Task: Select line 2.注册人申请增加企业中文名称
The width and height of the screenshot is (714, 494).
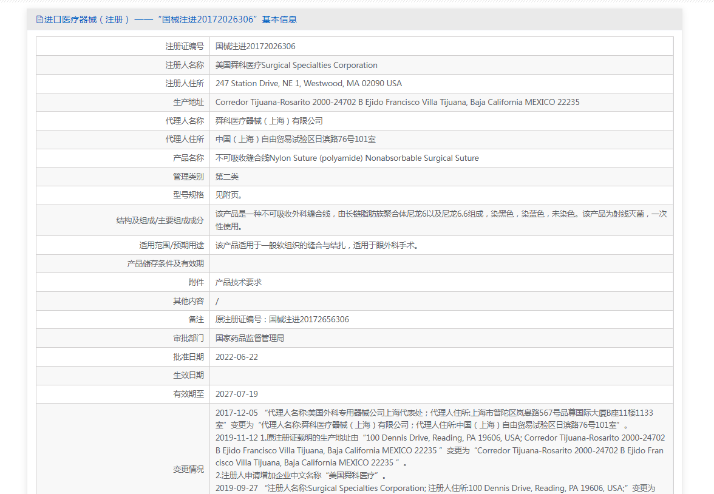Action: click(x=301, y=475)
